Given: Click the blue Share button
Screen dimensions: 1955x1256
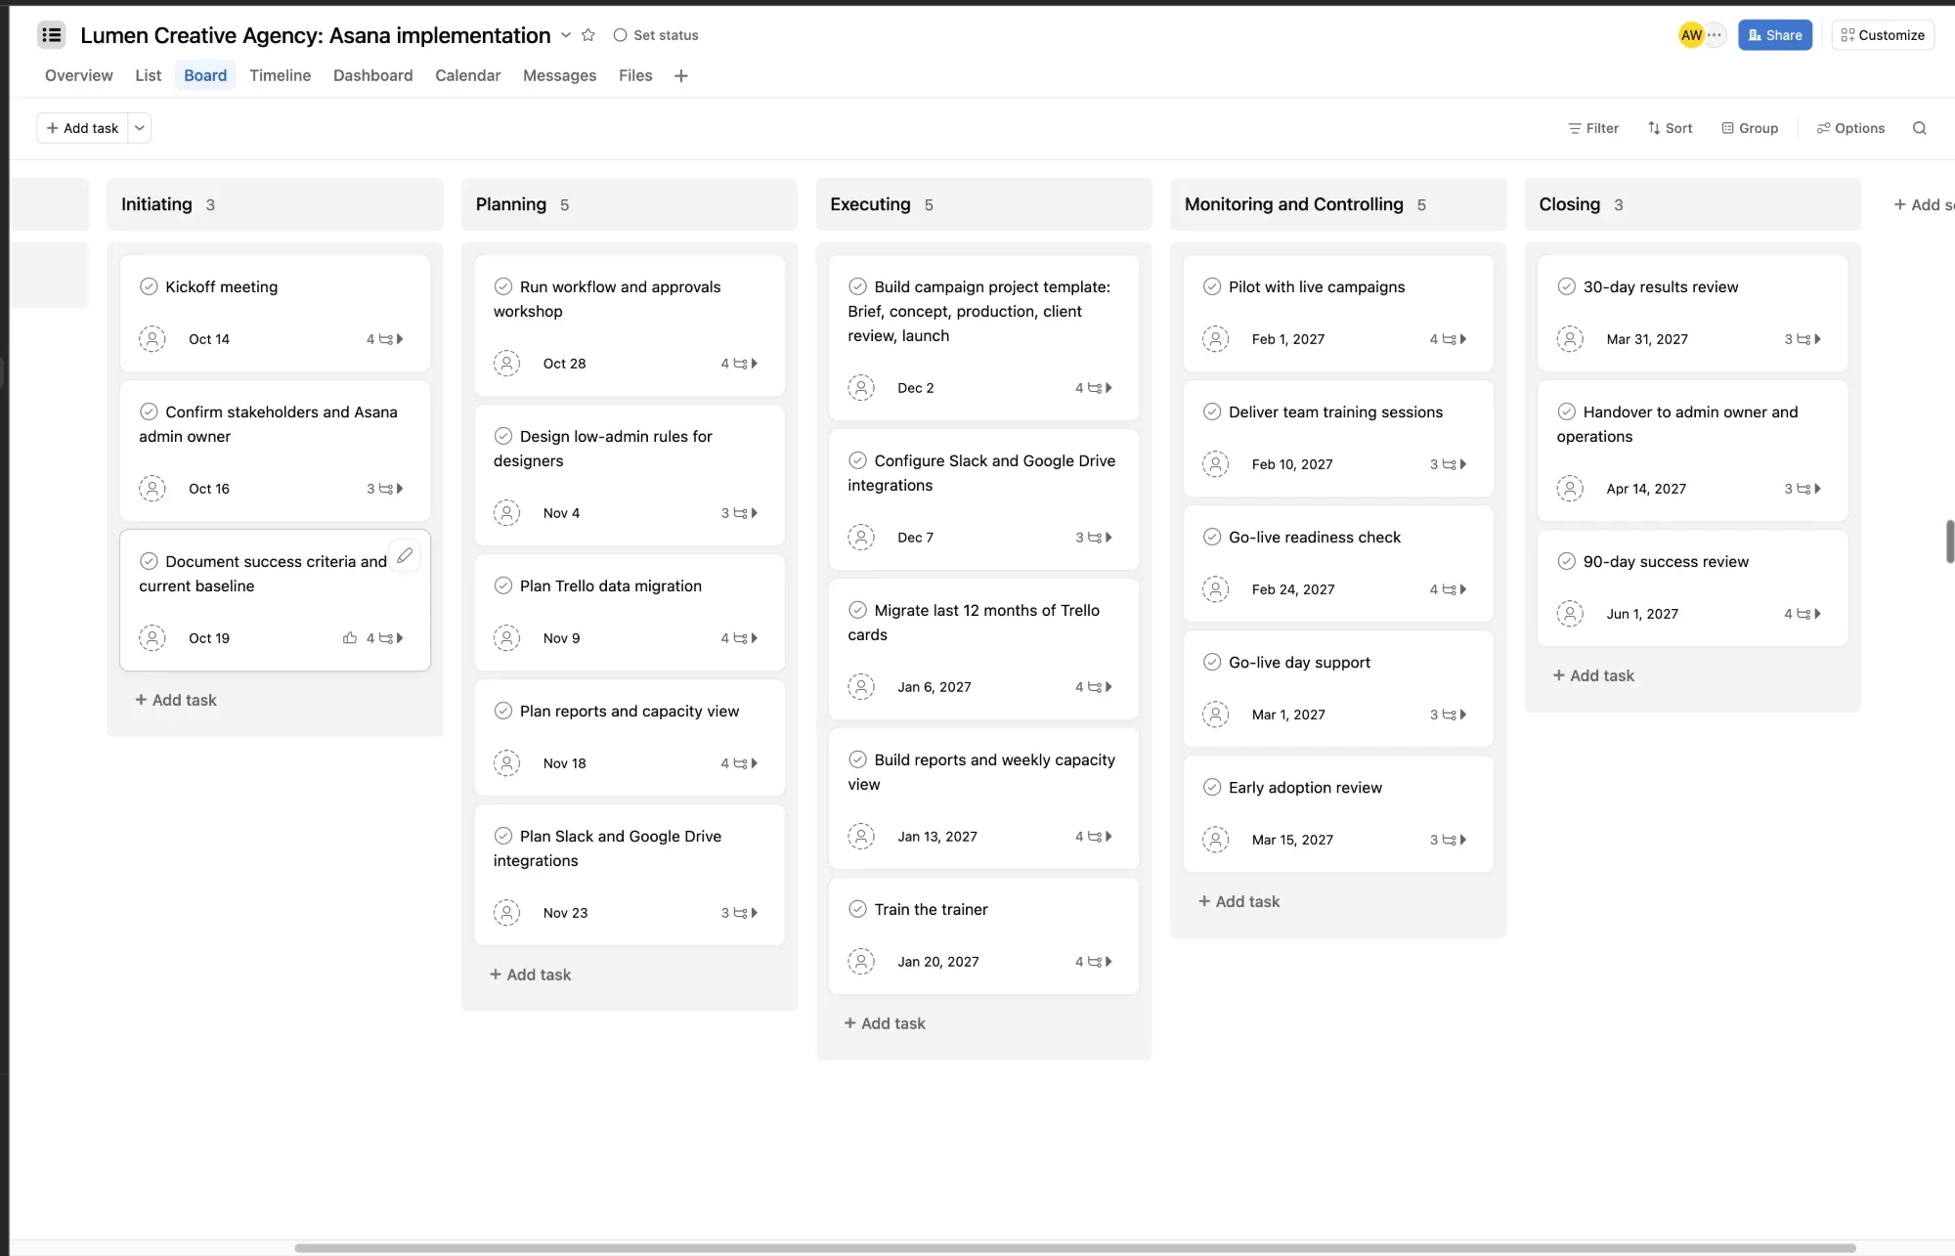Looking at the screenshot, I should click(1775, 35).
